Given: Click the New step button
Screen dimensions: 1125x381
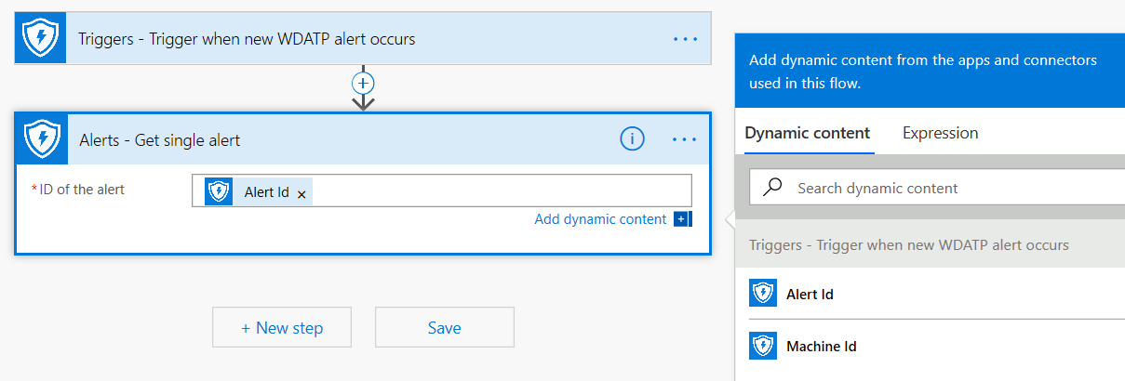Looking at the screenshot, I should 282,327.
